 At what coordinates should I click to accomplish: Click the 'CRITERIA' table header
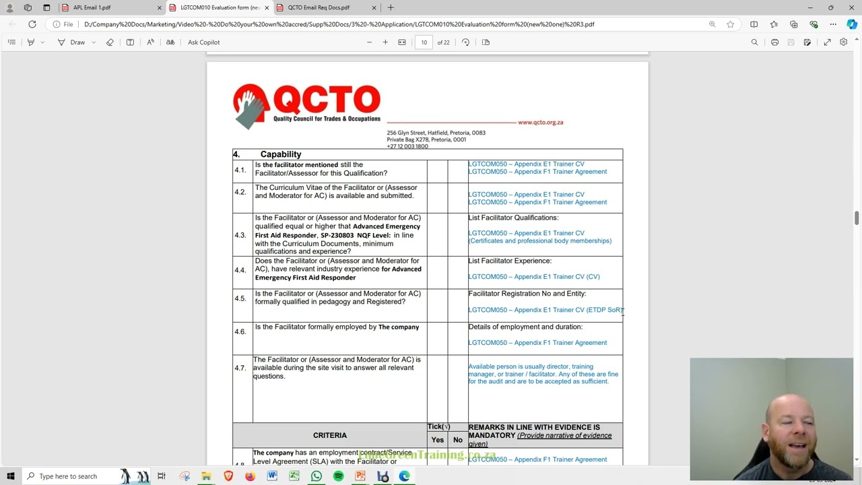tap(330, 435)
